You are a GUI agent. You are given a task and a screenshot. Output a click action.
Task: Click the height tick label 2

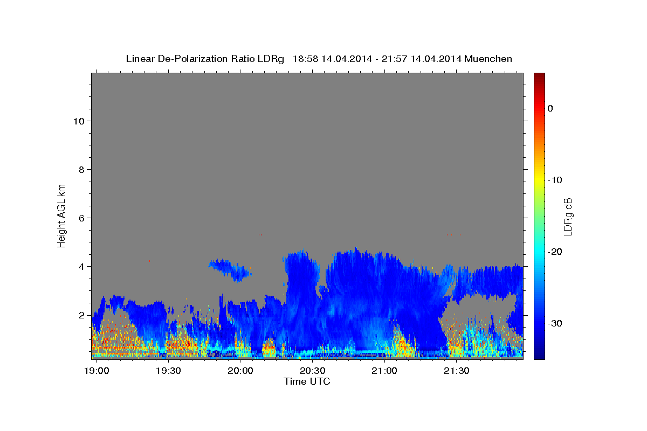pyautogui.click(x=82, y=315)
